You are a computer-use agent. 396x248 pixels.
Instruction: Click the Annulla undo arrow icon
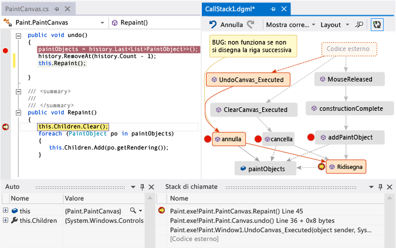[212, 25]
